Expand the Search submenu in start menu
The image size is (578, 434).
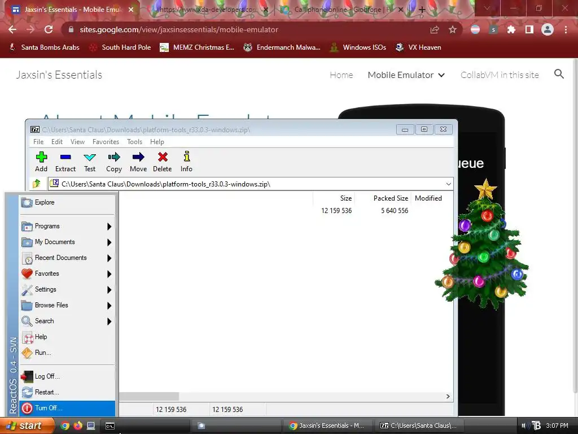tap(67, 322)
